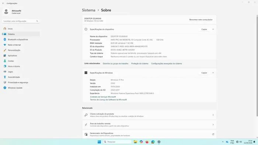The image size is (258, 145).
Task: Select the 22H2 version value
Action: [113, 83]
